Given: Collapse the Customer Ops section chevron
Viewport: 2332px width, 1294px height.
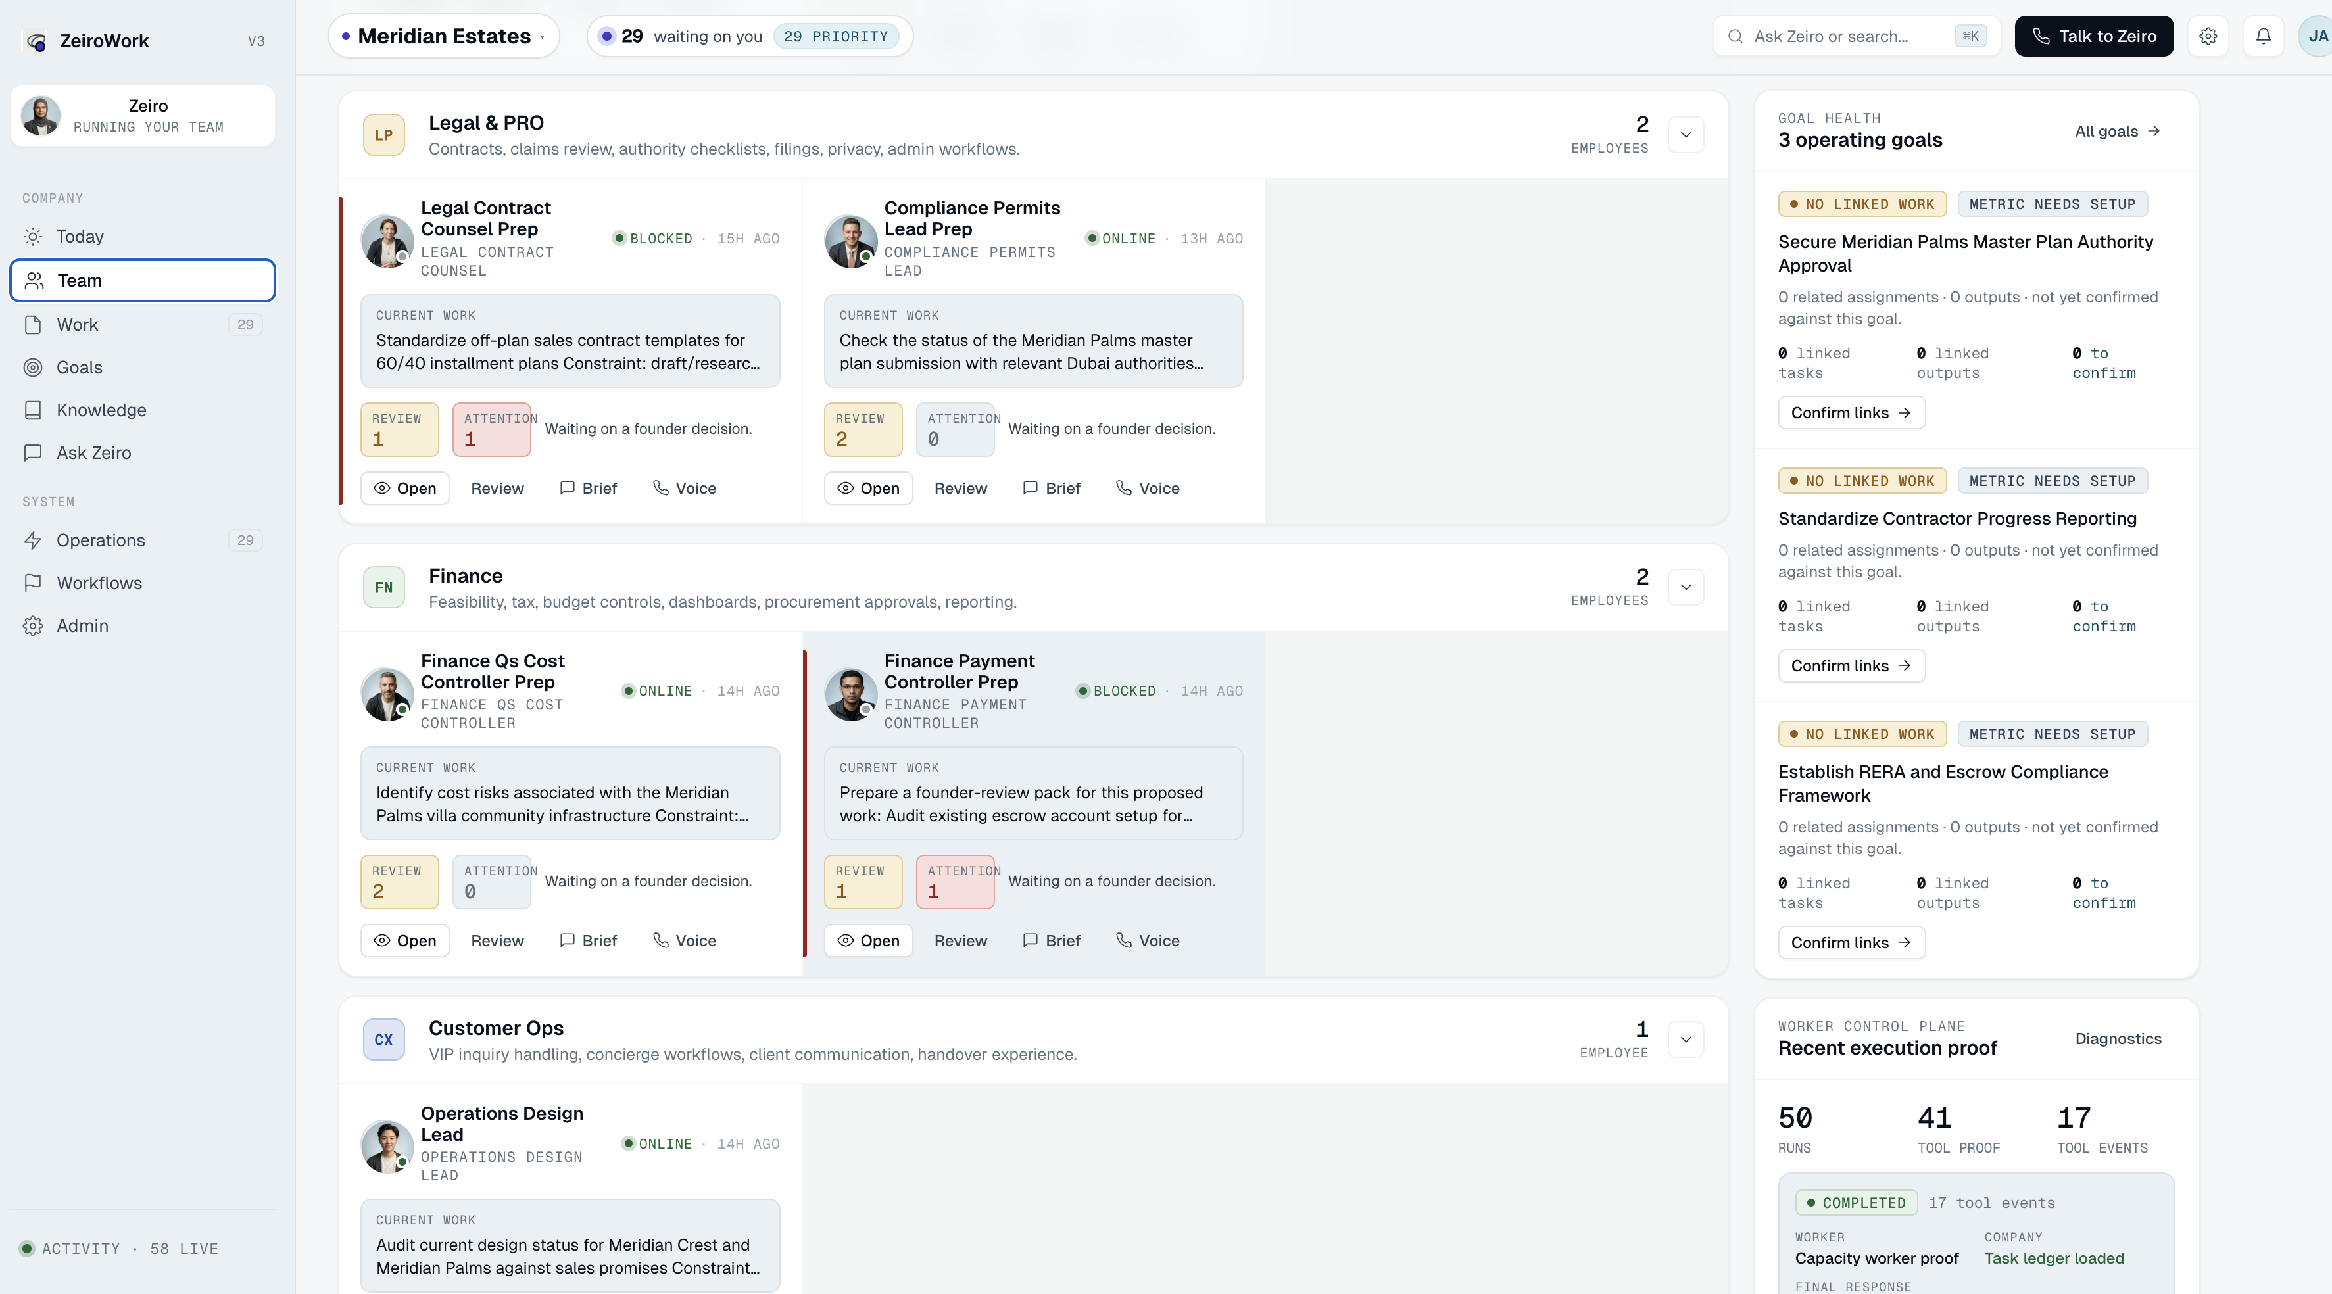Looking at the screenshot, I should pyautogui.click(x=1686, y=1040).
